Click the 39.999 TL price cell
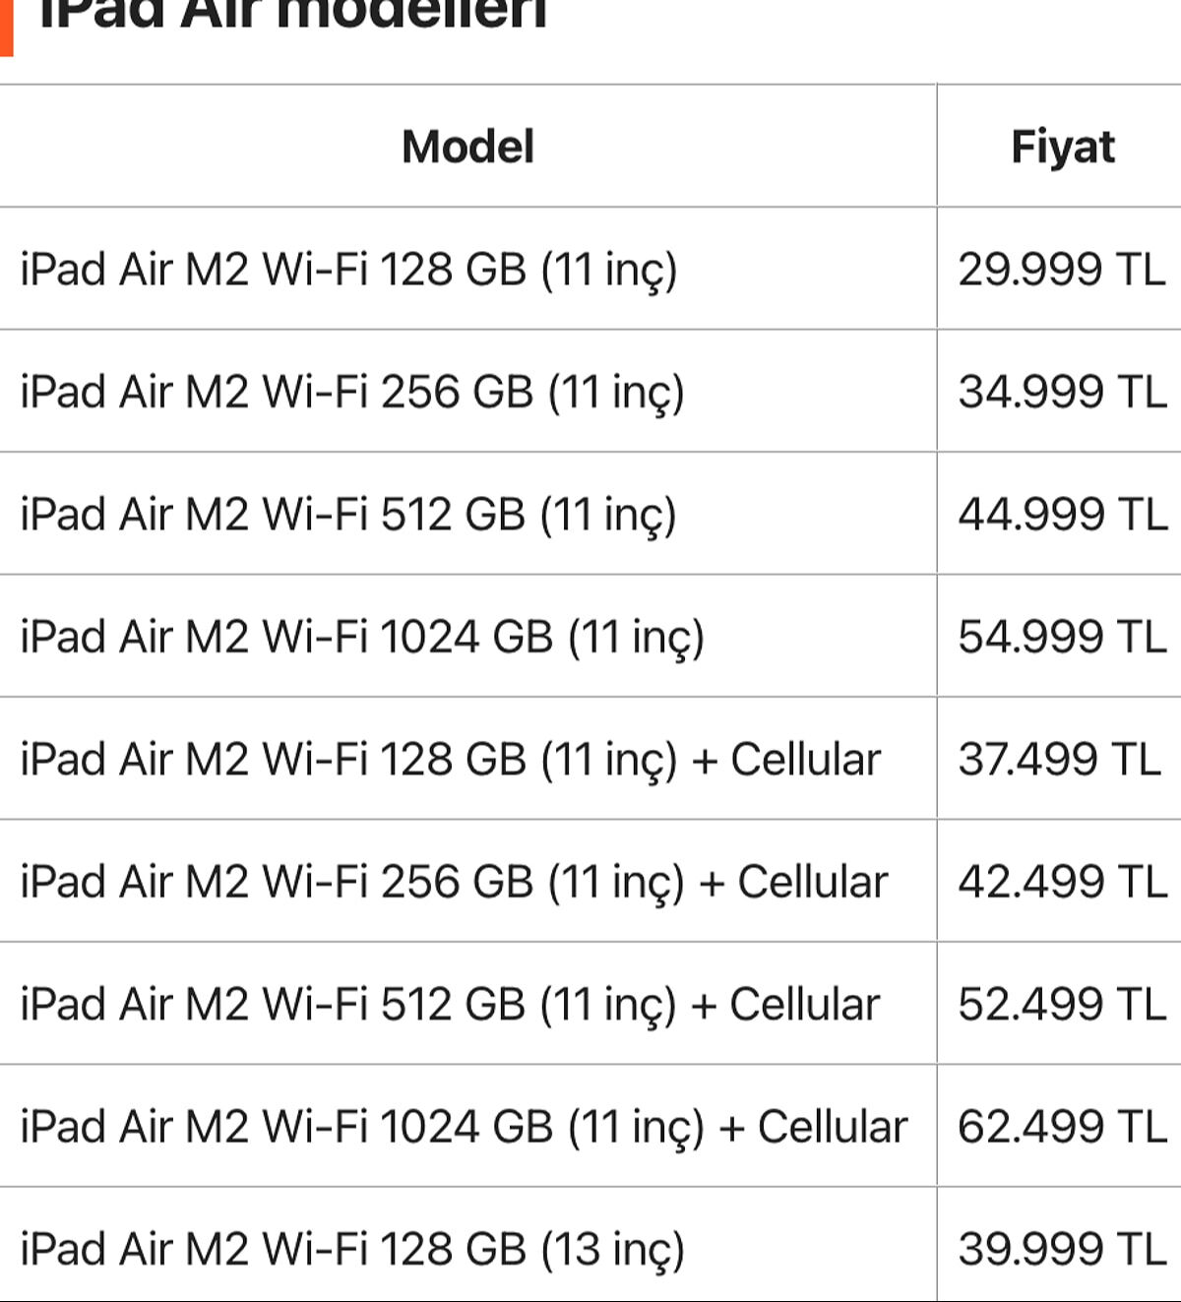Screen dimensions: 1181x1302 point(1062,1249)
